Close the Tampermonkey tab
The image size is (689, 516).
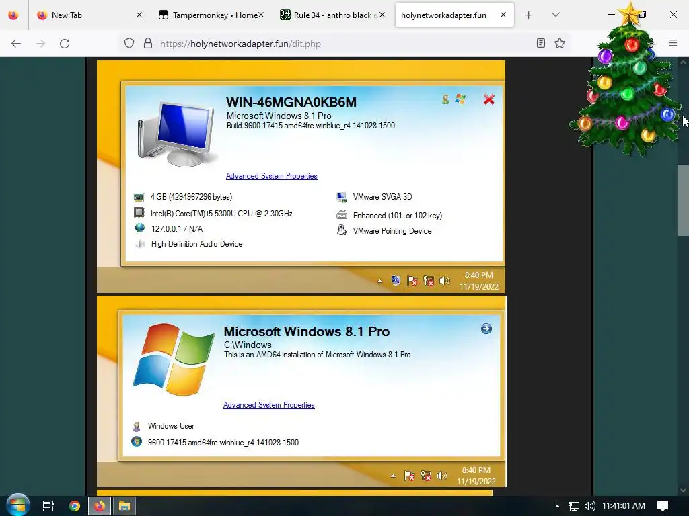click(261, 15)
